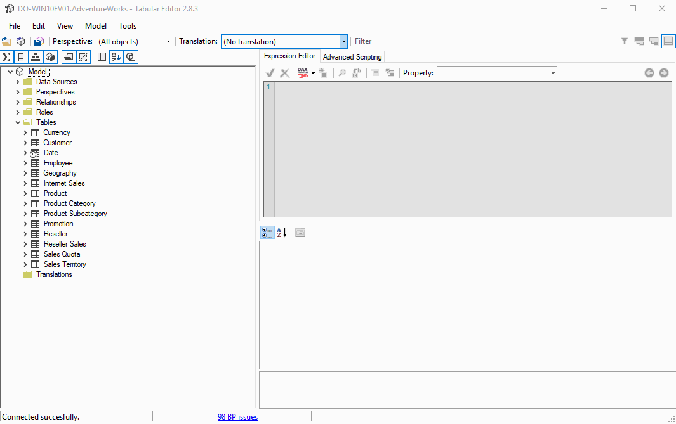This screenshot has width=676, height=424.
Task: Cancel the expression edit with X icon
Action: click(x=284, y=72)
